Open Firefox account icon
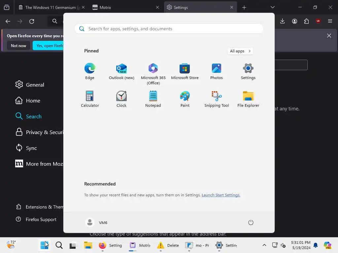This screenshot has width=338, height=253. point(294,21)
